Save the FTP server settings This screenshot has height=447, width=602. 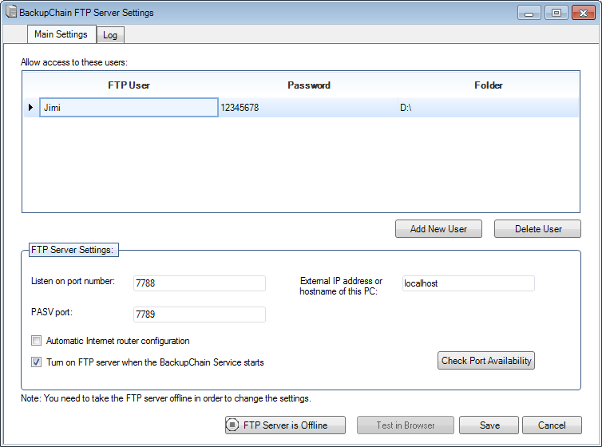(x=489, y=425)
